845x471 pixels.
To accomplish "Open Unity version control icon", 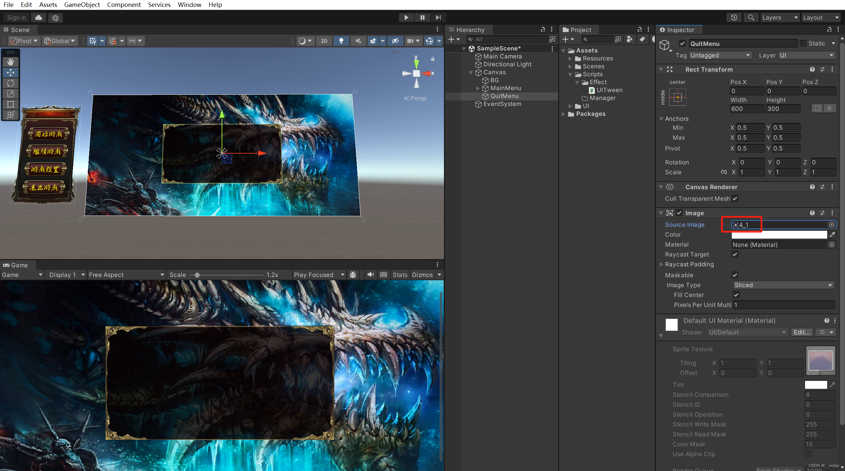I will click(55, 18).
